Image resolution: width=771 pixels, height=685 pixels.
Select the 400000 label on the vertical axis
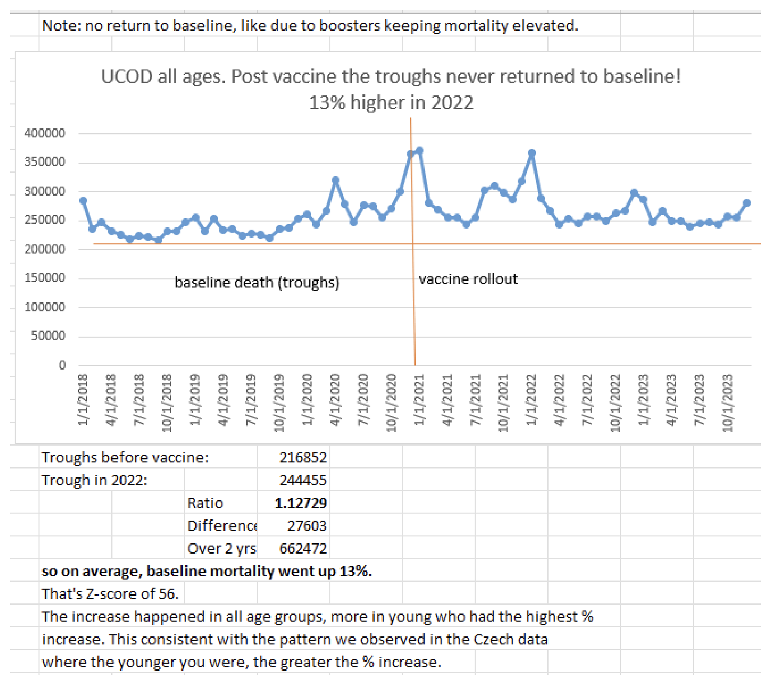point(45,133)
